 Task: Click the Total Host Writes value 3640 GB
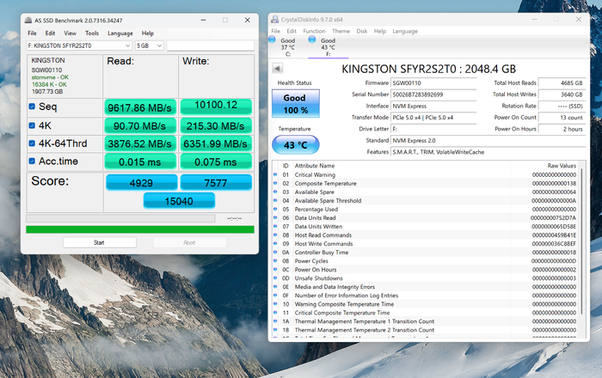point(562,94)
